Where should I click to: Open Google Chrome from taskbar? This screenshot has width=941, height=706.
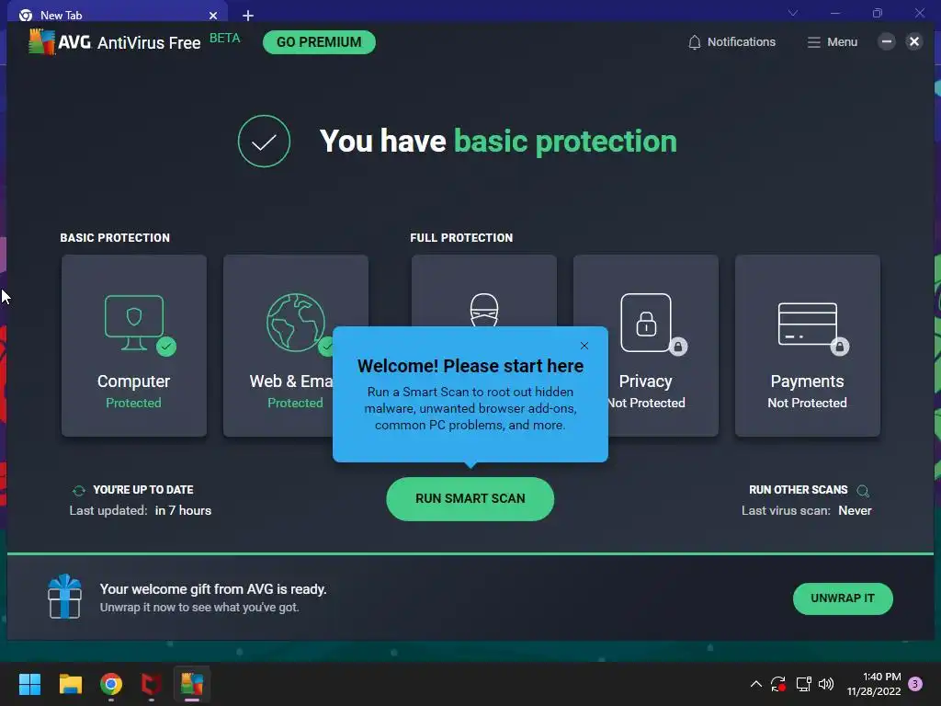(x=111, y=684)
